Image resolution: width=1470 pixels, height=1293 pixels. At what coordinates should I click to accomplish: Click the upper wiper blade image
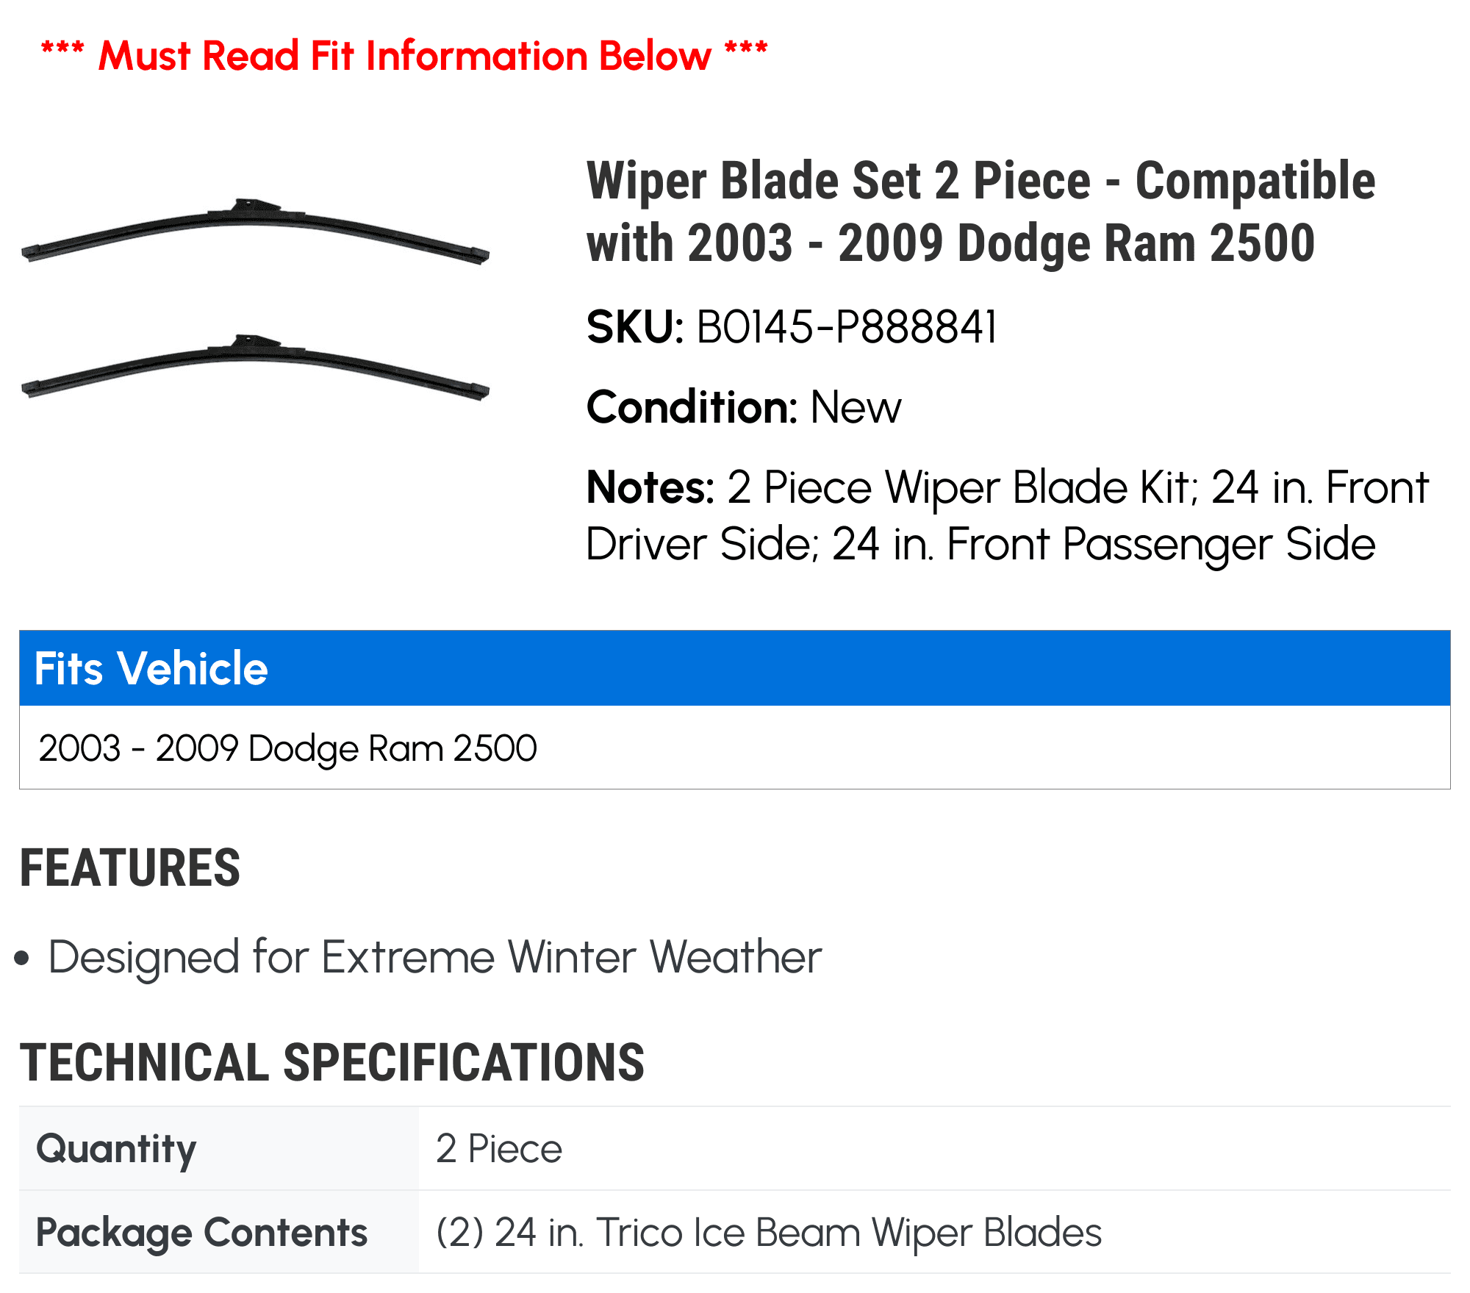tap(255, 231)
